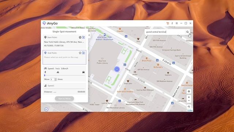Minimize the iAnyGo window

(181, 23)
